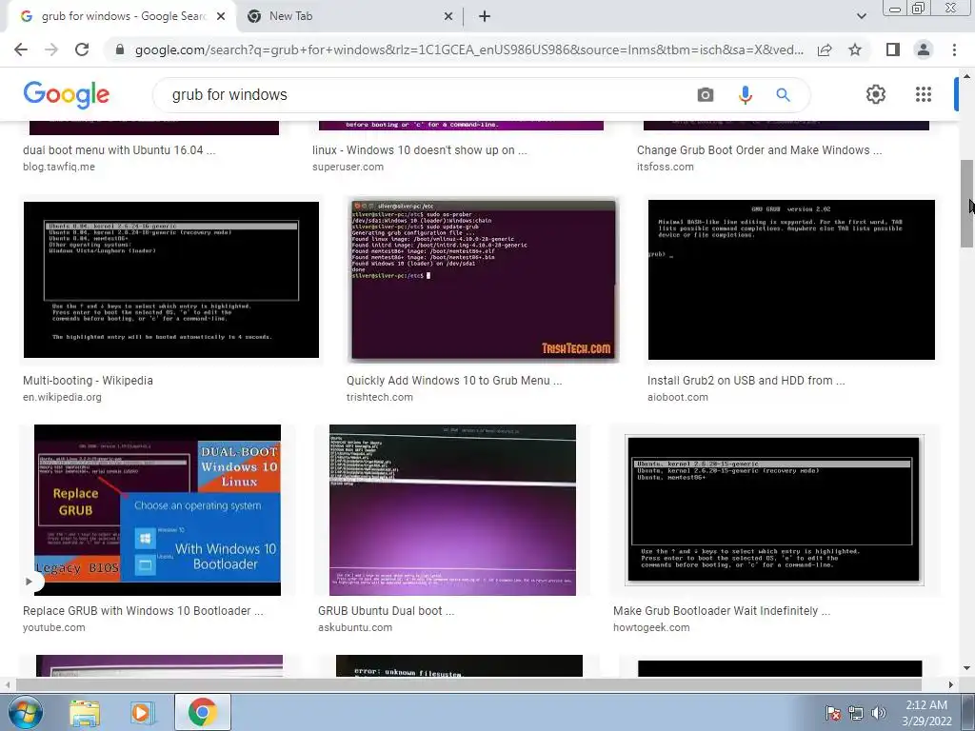Open 'Quickly Add Windows 10 to Grub Menu' link
Screen dimensions: 975x731
[454, 381]
